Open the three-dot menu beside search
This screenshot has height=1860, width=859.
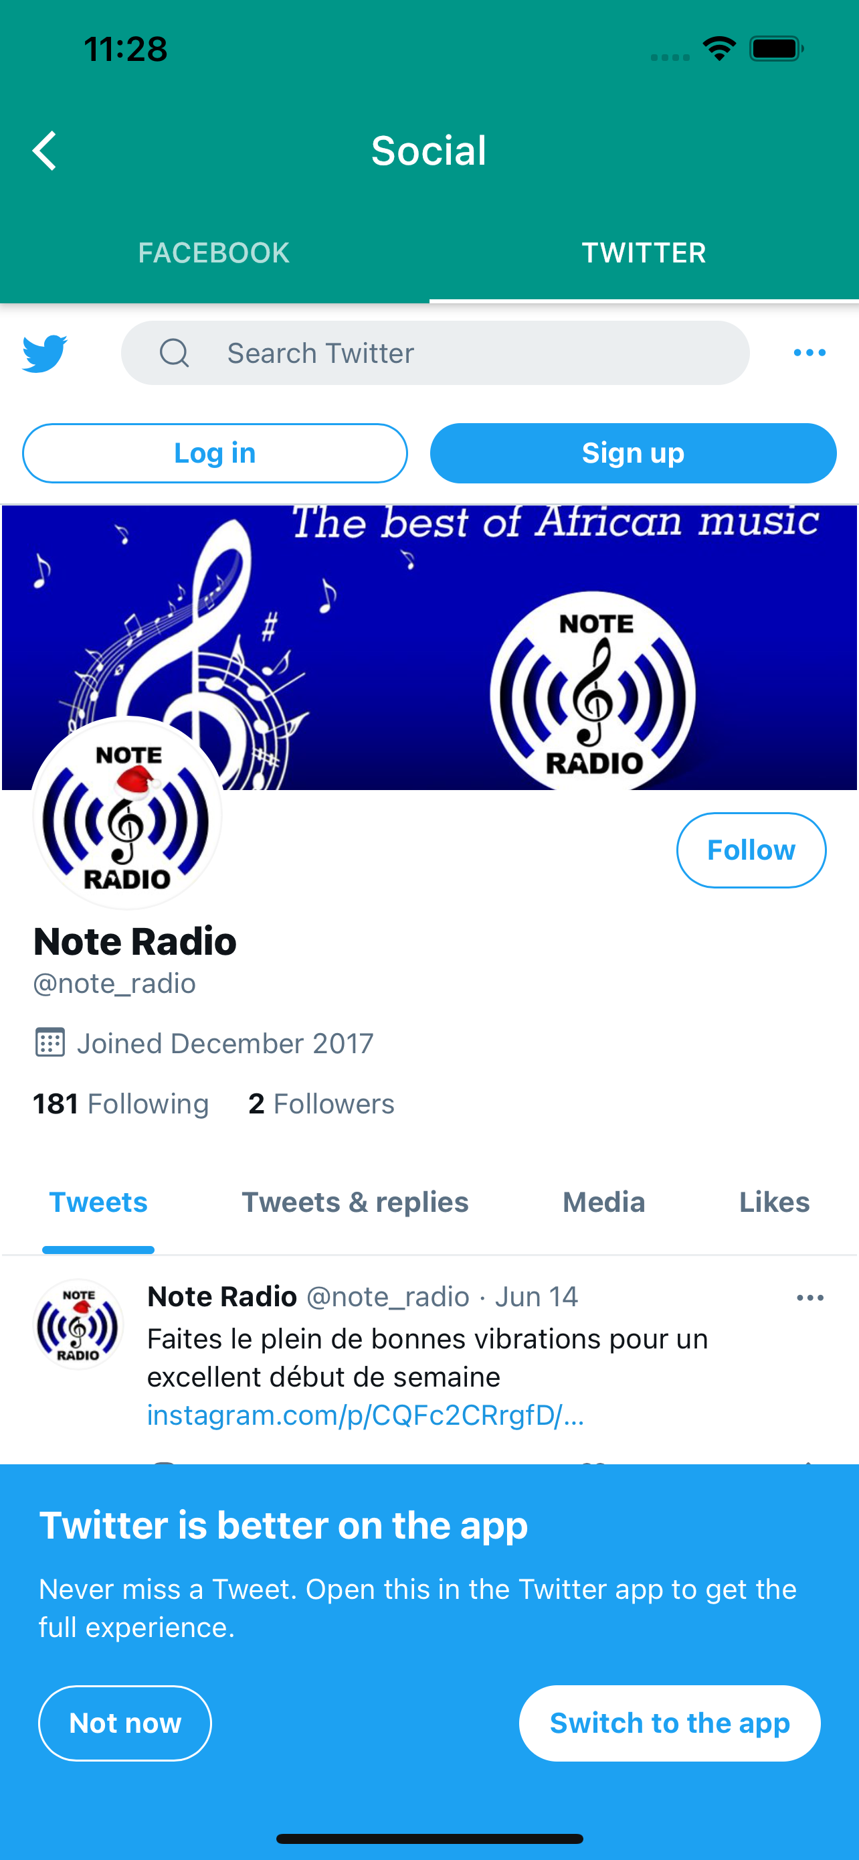tap(809, 352)
